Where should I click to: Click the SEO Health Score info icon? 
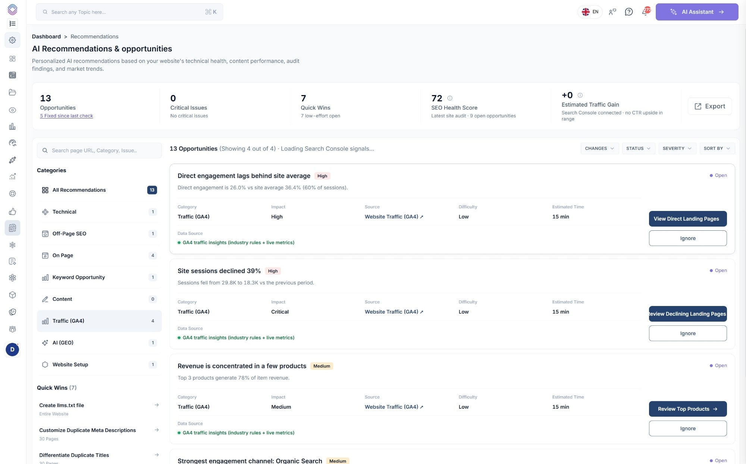tap(450, 98)
